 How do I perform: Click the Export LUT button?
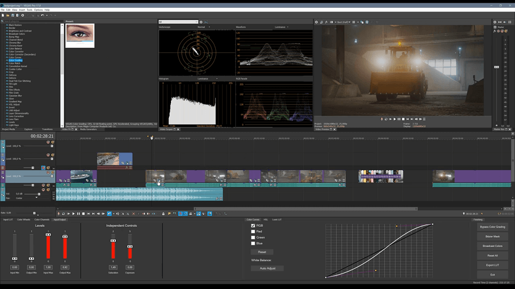coord(492,265)
